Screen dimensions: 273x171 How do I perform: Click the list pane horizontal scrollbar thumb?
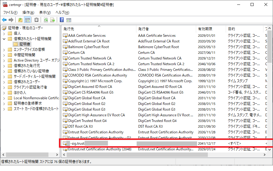coord(137,155)
